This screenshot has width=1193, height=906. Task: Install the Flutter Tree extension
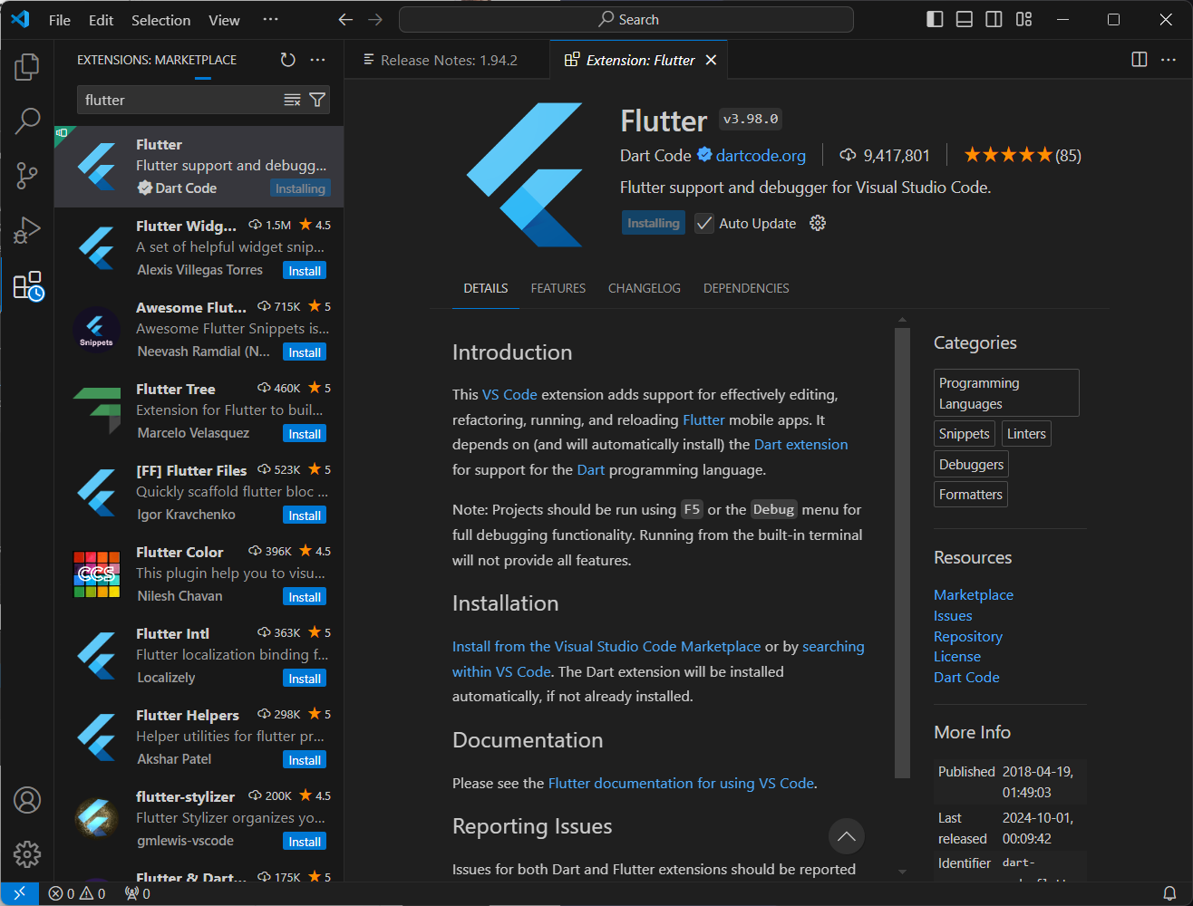coord(305,434)
